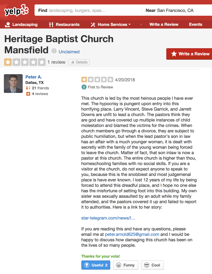Click the orange reviews star icon
This screenshot has width=212, height=274.
[x=28, y=94]
